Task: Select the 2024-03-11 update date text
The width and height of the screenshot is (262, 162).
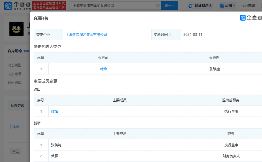Action: point(193,34)
